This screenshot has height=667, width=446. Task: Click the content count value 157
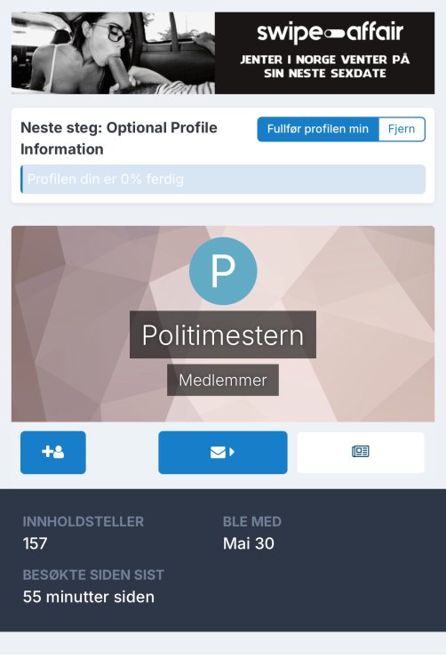[x=35, y=543]
